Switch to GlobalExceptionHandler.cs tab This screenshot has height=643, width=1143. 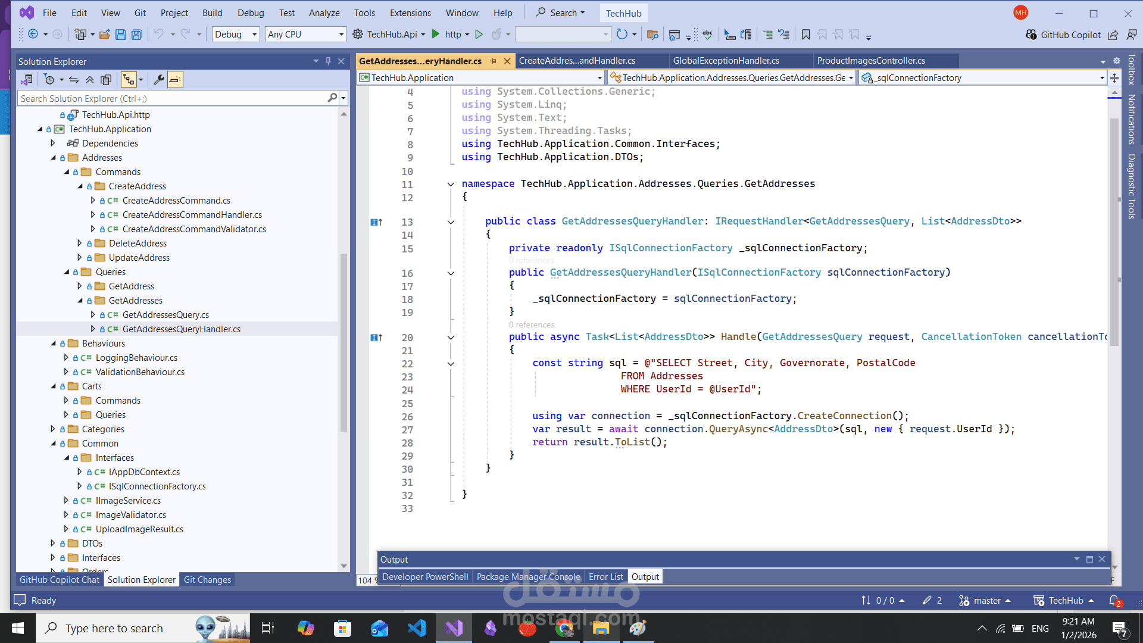726,61
